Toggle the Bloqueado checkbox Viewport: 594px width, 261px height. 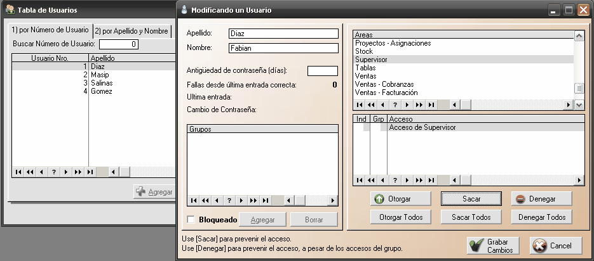click(x=191, y=220)
